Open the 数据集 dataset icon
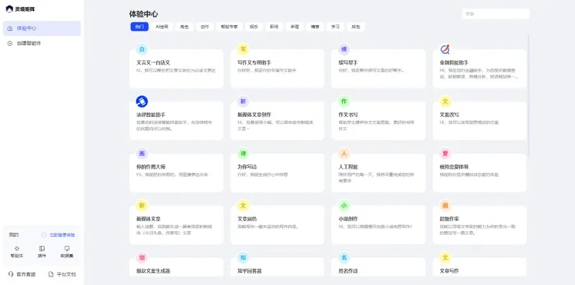The image size is (575, 285). pyautogui.click(x=67, y=248)
